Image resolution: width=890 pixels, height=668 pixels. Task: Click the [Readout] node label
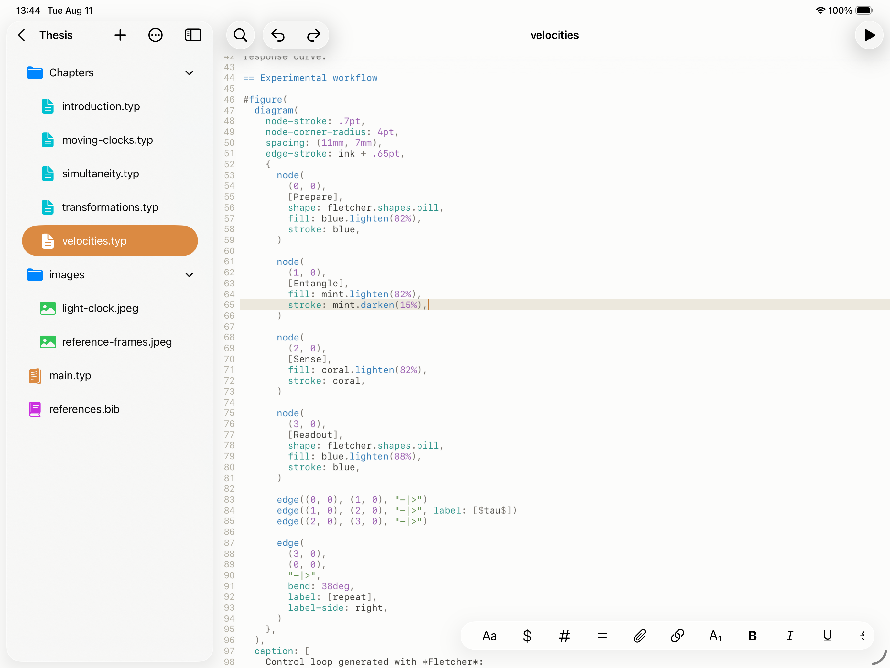[x=315, y=435]
